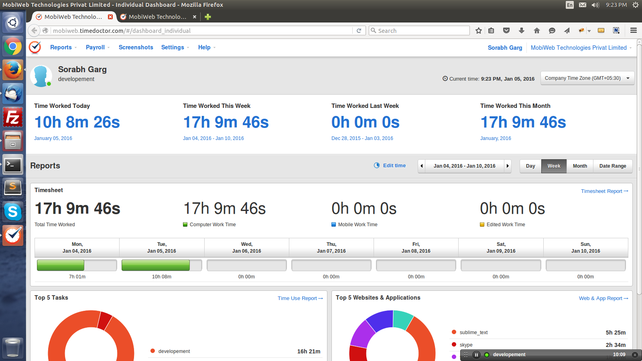Viewport: 642px width, 361px height.
Task: Go back with the browser back arrow
Action: tap(35, 30)
